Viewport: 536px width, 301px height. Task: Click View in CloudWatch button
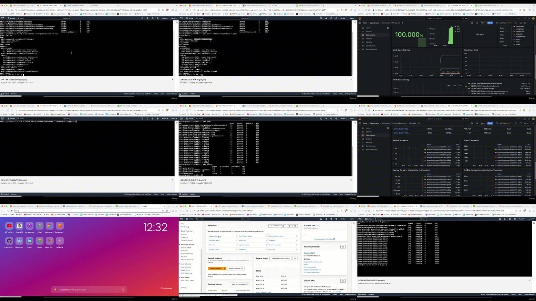pyautogui.click(x=240, y=284)
